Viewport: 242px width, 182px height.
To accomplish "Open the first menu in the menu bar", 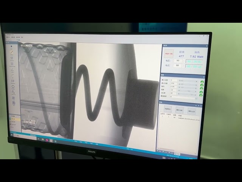I will [x=8, y=37].
